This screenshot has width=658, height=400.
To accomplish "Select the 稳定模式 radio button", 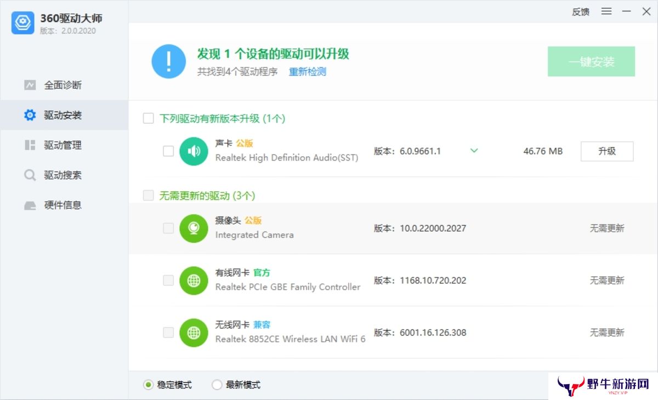I will coord(148,385).
